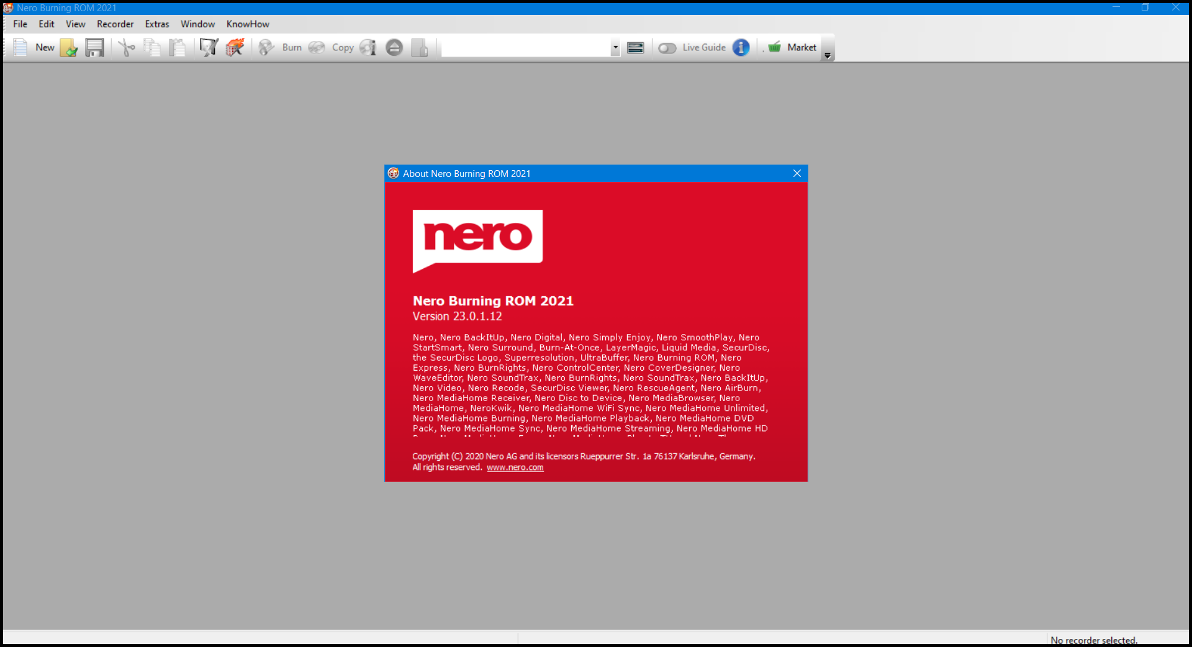Open the KnowHow menu
Image resolution: width=1192 pixels, height=647 pixels.
pos(248,24)
